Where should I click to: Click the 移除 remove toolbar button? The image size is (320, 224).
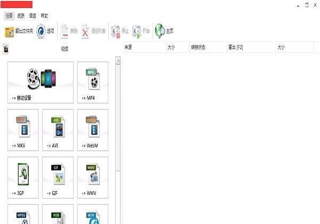(69, 31)
